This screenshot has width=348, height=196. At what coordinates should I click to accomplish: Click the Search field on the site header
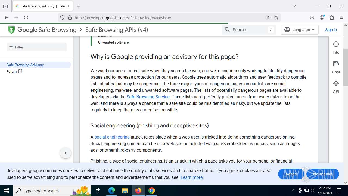249,30
